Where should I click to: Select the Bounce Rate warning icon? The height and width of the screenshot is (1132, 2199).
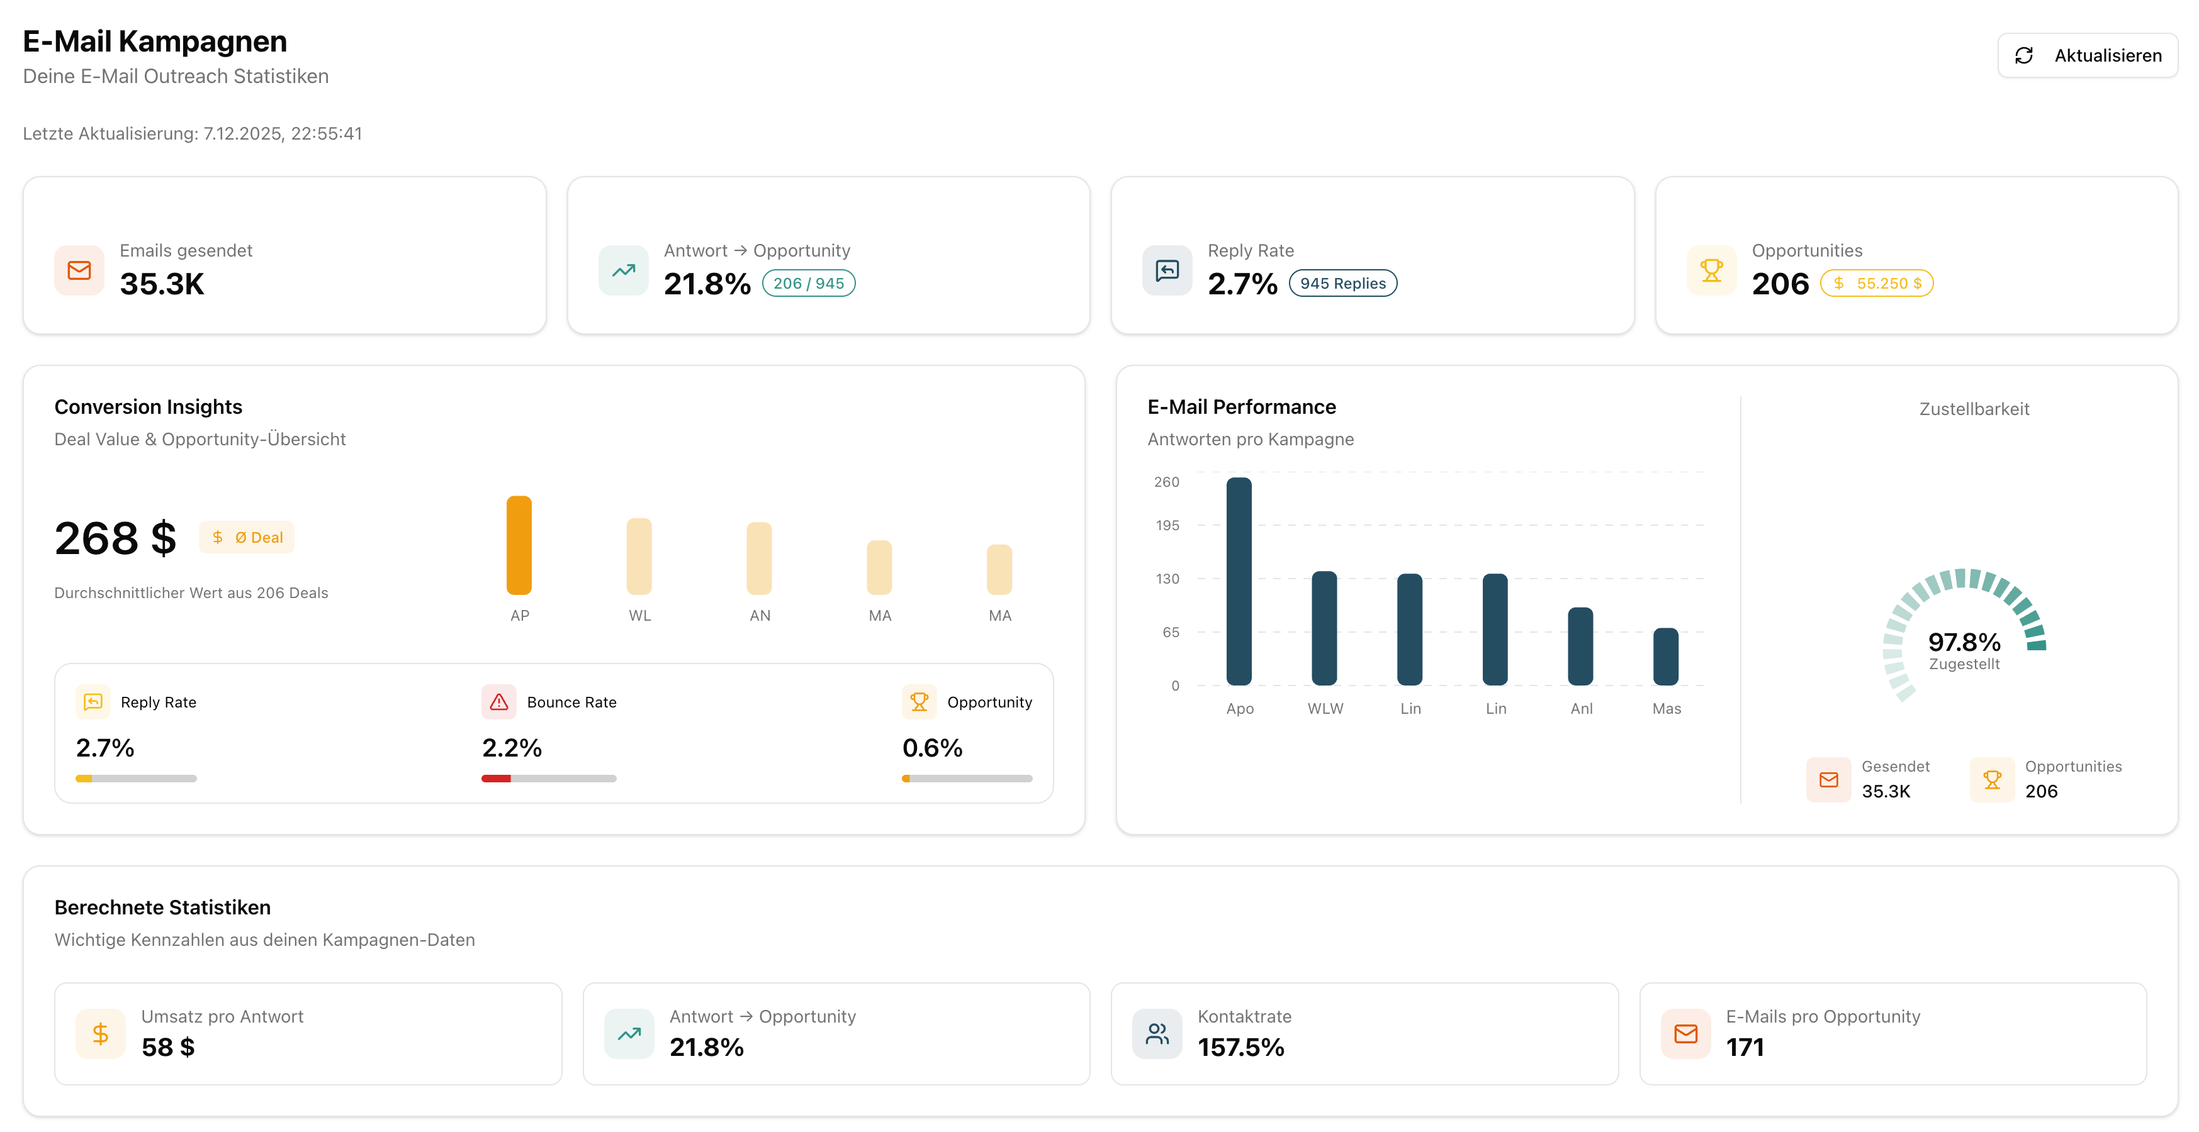[x=499, y=702]
